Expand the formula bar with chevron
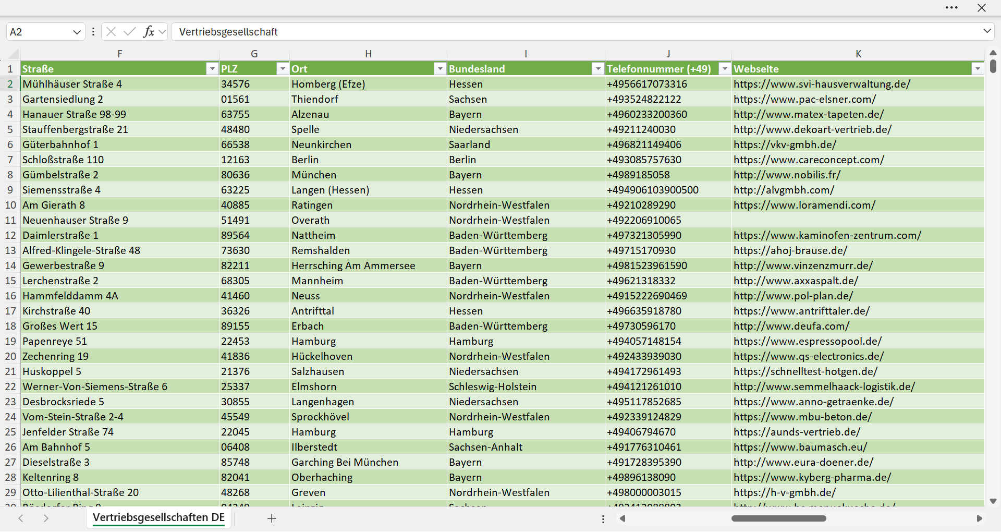 (x=987, y=31)
